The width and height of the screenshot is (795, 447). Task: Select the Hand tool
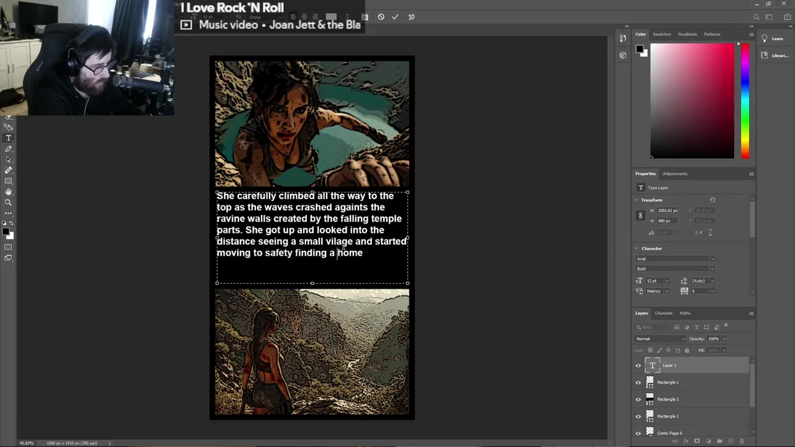tap(9, 191)
